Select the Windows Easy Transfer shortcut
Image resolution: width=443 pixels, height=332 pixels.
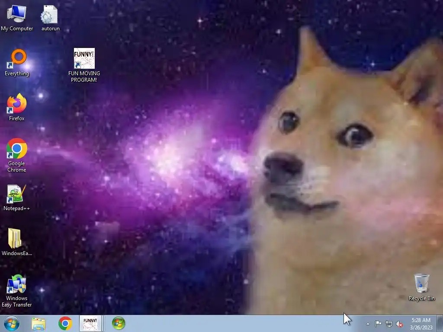(x=17, y=291)
